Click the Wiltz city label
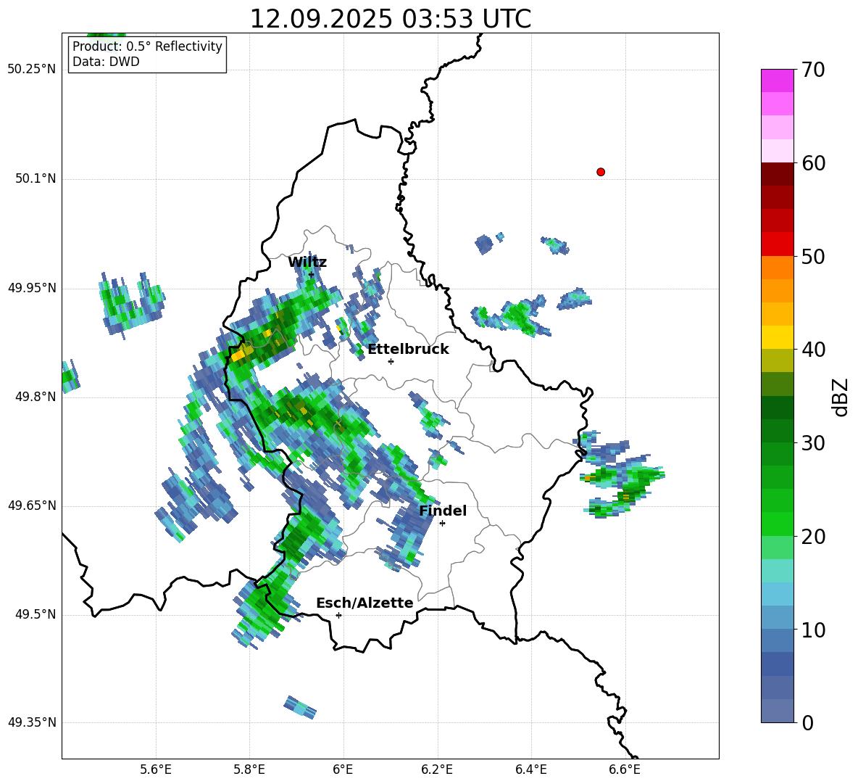The width and height of the screenshot is (858, 784). pos(307,263)
